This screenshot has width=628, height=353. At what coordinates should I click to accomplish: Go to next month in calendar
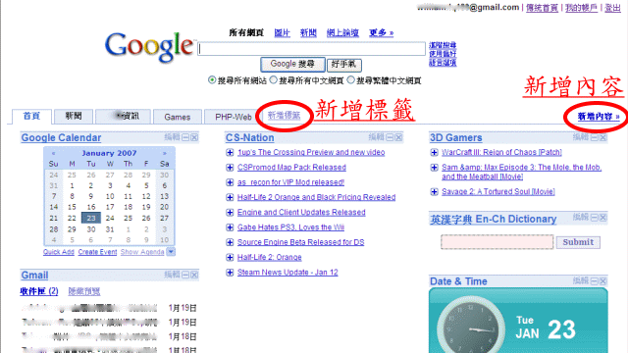pos(164,153)
